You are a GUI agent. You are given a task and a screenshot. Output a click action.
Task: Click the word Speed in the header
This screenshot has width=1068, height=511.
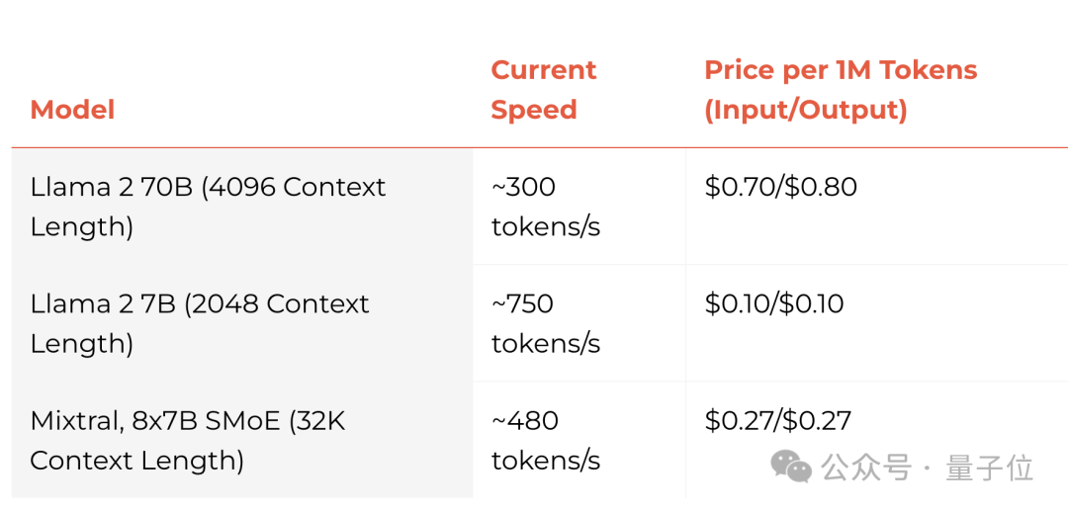coord(533,110)
